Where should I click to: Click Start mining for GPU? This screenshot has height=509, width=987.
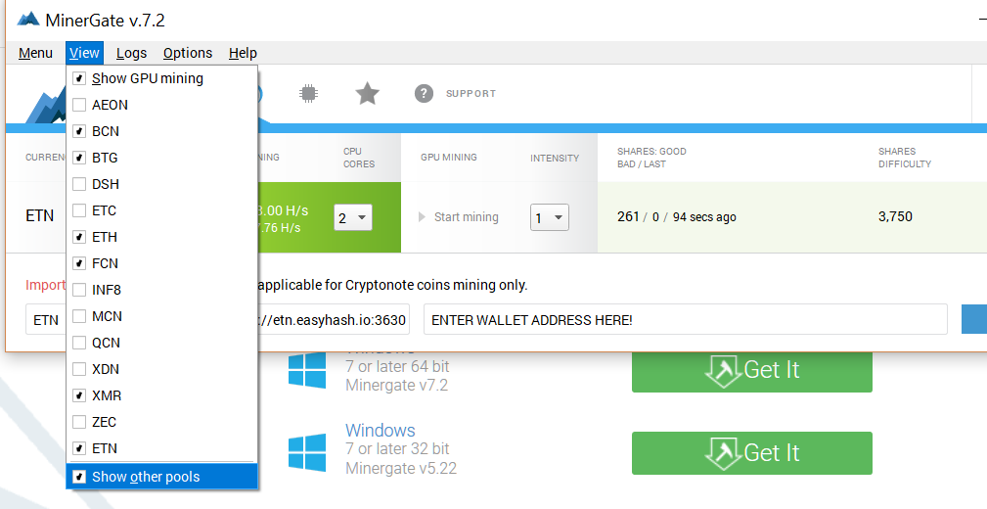(467, 217)
